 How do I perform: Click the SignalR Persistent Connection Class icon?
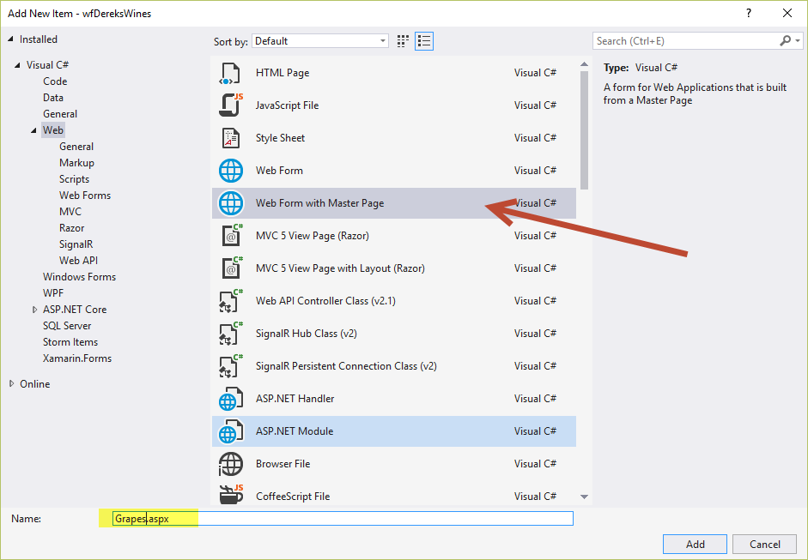tap(230, 366)
